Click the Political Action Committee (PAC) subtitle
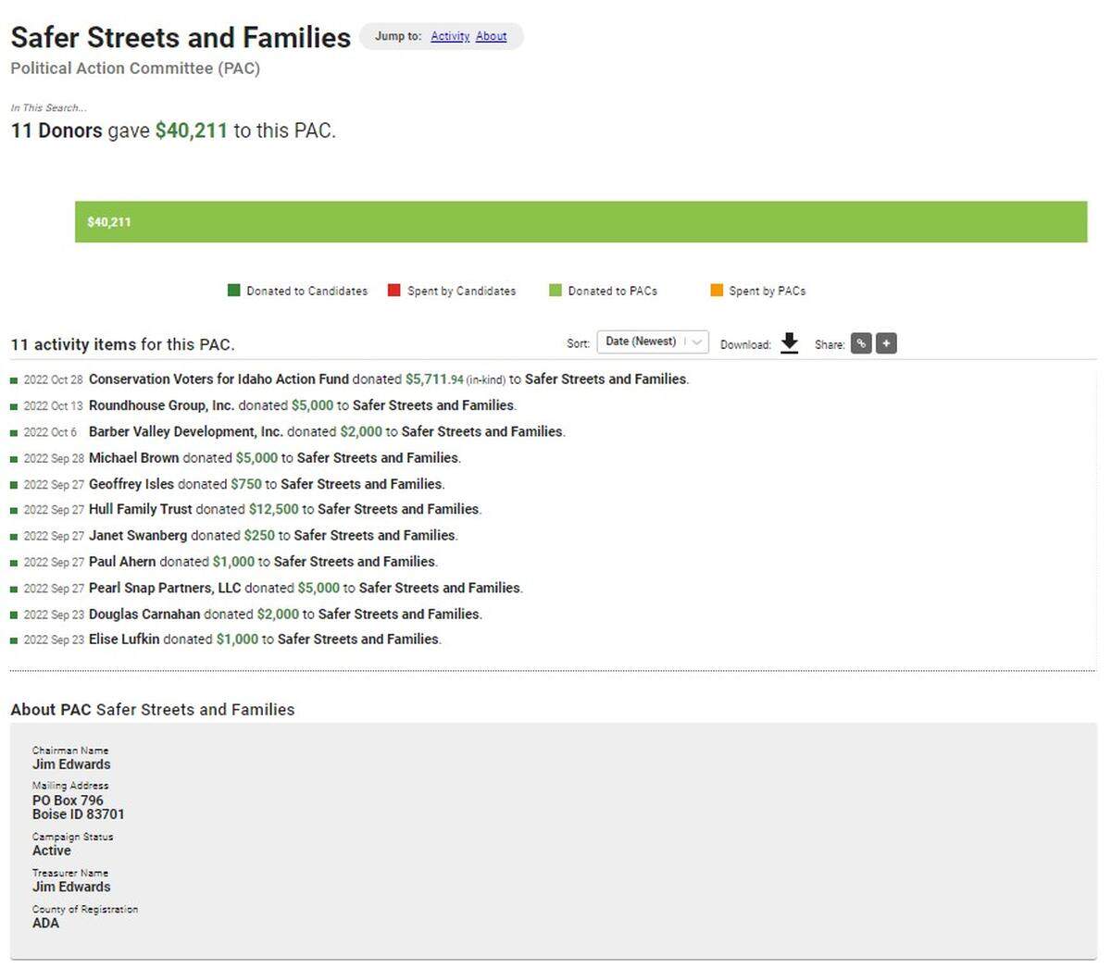The image size is (1111, 969). pos(135,68)
